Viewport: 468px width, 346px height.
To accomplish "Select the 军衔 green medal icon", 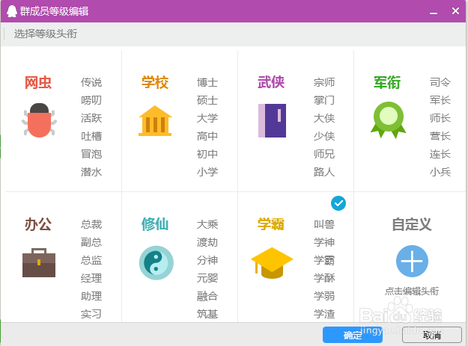I will click(388, 120).
